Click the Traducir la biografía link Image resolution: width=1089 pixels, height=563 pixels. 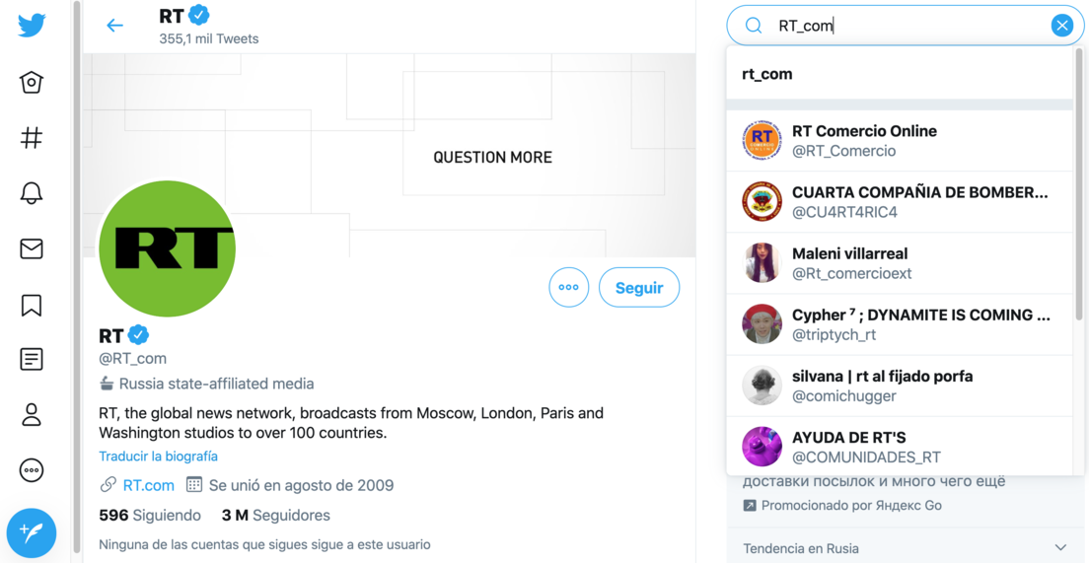(158, 457)
